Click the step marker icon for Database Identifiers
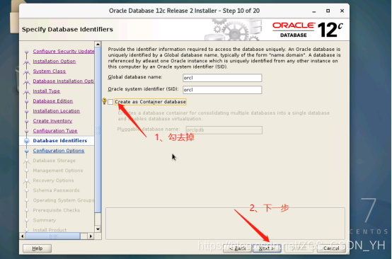The image size is (392, 259). [27, 141]
